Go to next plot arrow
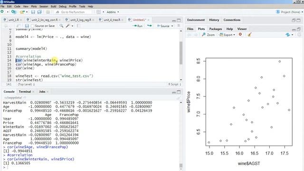This screenshot has height=171, width=304. click(196, 35)
